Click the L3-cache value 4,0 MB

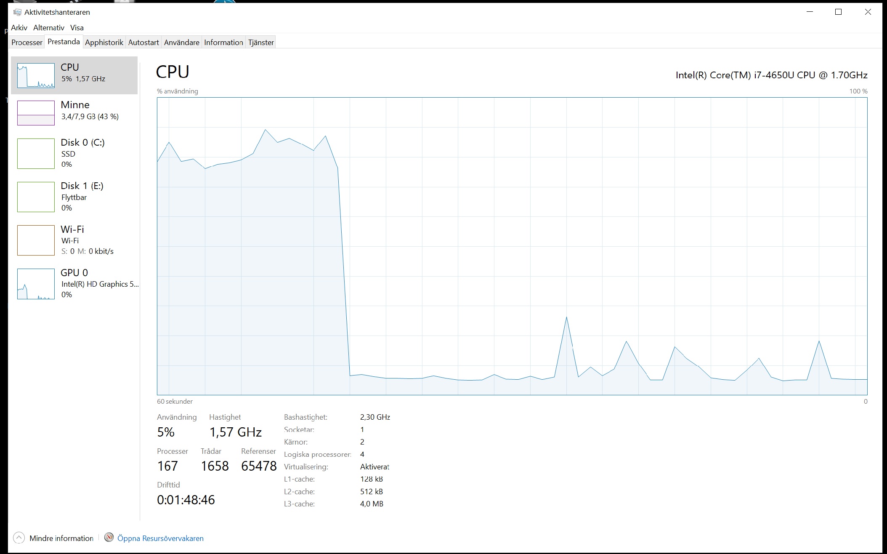point(372,504)
